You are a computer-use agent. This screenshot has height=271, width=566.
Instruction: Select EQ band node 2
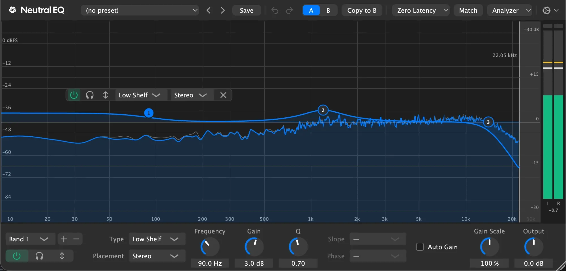click(323, 110)
